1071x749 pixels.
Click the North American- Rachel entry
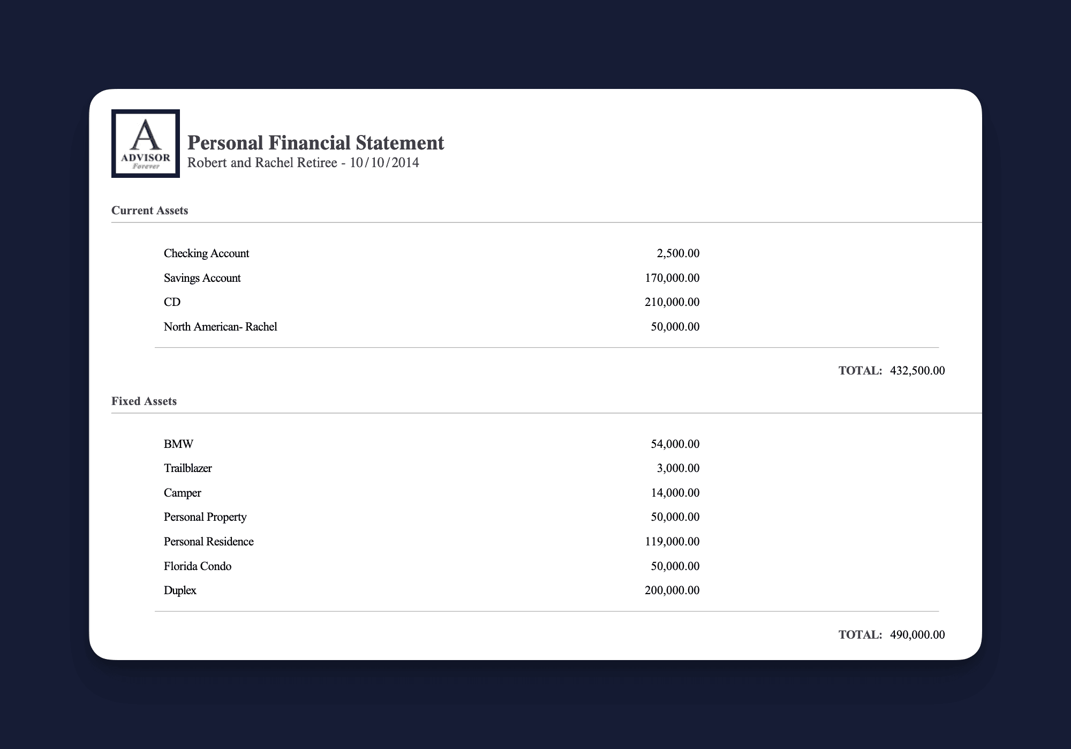220,326
